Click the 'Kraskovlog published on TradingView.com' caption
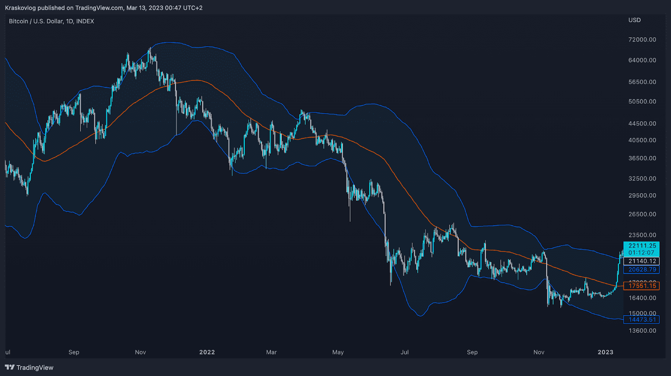 tap(64, 8)
